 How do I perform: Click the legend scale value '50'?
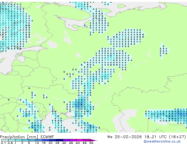[91, 143]
